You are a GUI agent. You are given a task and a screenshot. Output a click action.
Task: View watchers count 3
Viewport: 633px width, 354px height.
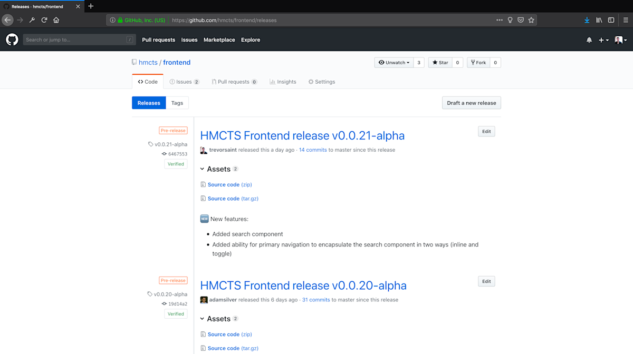pyautogui.click(x=419, y=62)
